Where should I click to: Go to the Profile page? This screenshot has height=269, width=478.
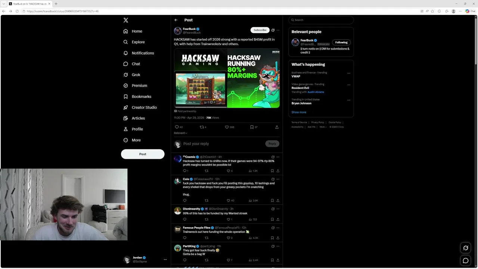[133, 129]
